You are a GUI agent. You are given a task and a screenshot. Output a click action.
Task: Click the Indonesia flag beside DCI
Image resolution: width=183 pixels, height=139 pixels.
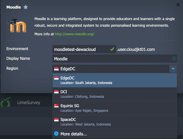56,92
